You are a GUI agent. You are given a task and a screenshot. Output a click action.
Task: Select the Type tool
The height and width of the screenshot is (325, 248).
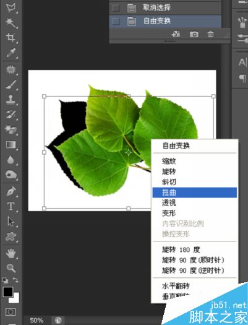(11, 206)
